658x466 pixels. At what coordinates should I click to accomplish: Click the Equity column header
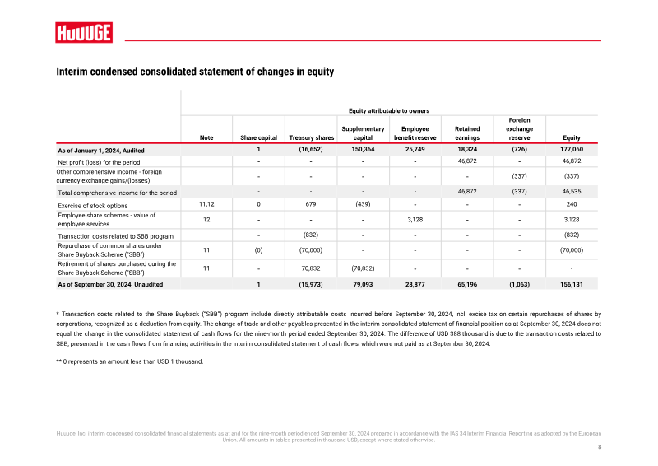point(572,137)
